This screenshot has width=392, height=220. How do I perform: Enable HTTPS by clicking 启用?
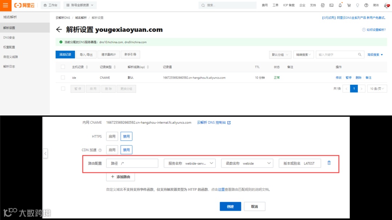[x=112, y=136]
